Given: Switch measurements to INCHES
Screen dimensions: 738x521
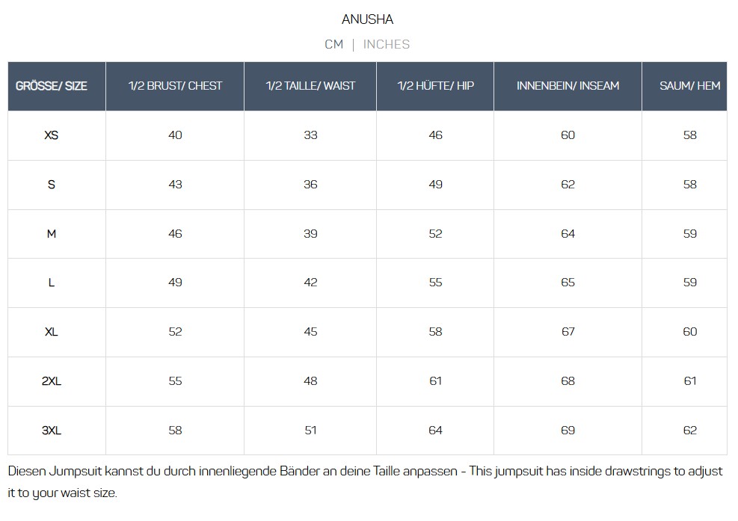Looking at the screenshot, I should coord(386,44).
